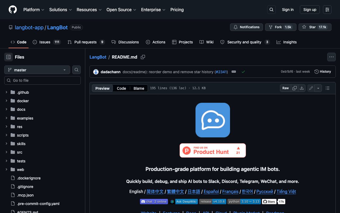This screenshot has width=340, height=213.
Task: Open Discord chat online badge
Action: [x=154, y=202]
